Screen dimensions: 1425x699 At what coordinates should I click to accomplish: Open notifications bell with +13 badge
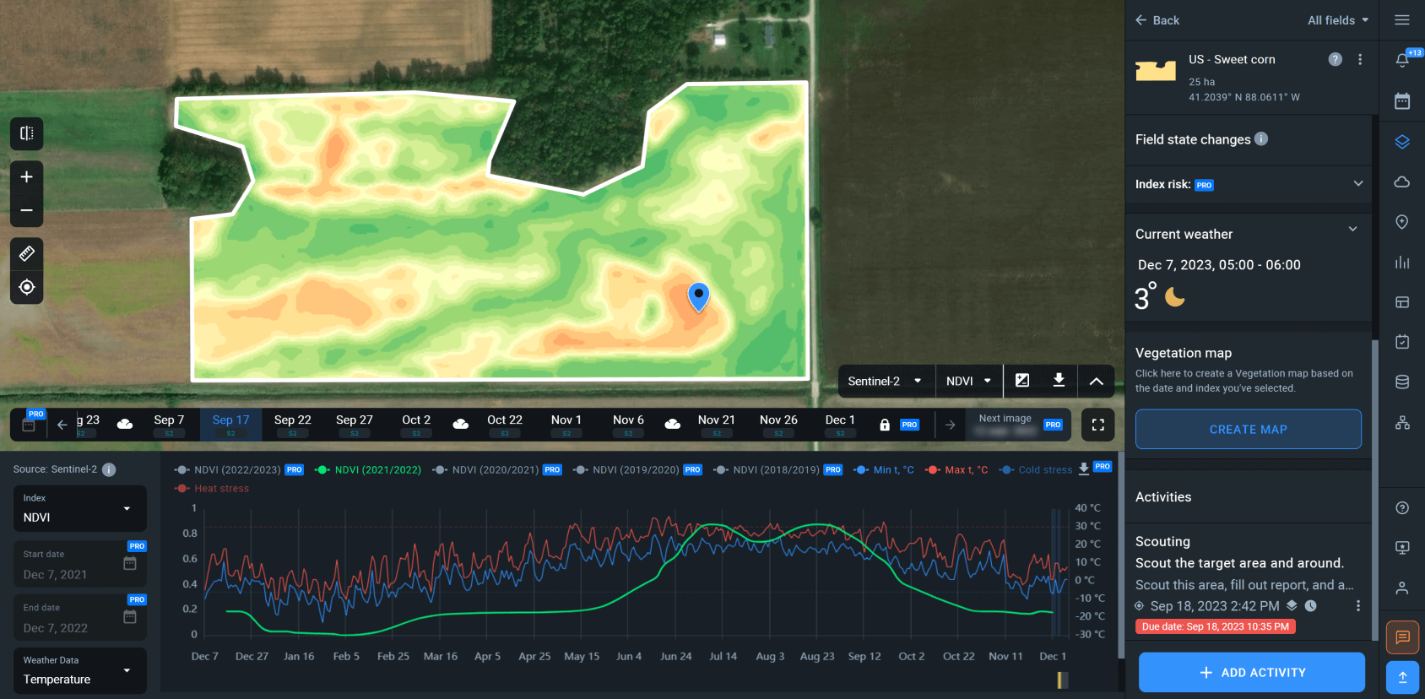(1402, 59)
